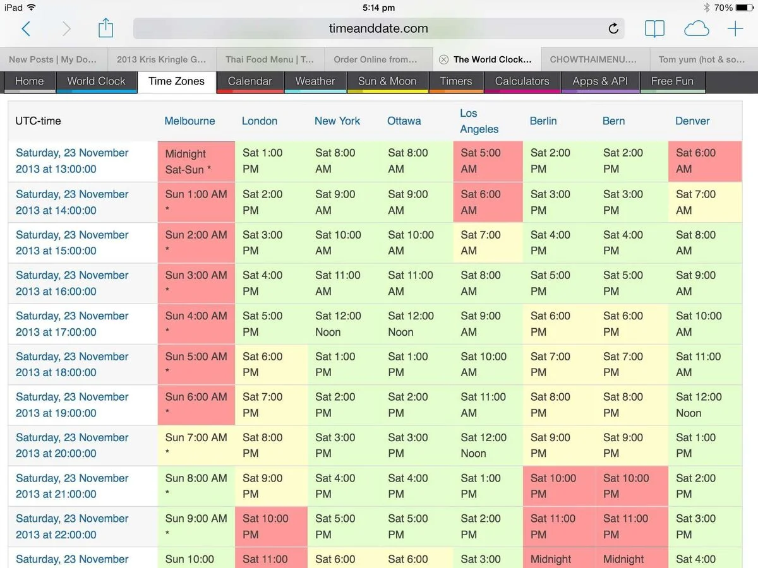Viewport: 758px width, 568px height.
Task: Open the Ottawa column link
Action: (404, 121)
